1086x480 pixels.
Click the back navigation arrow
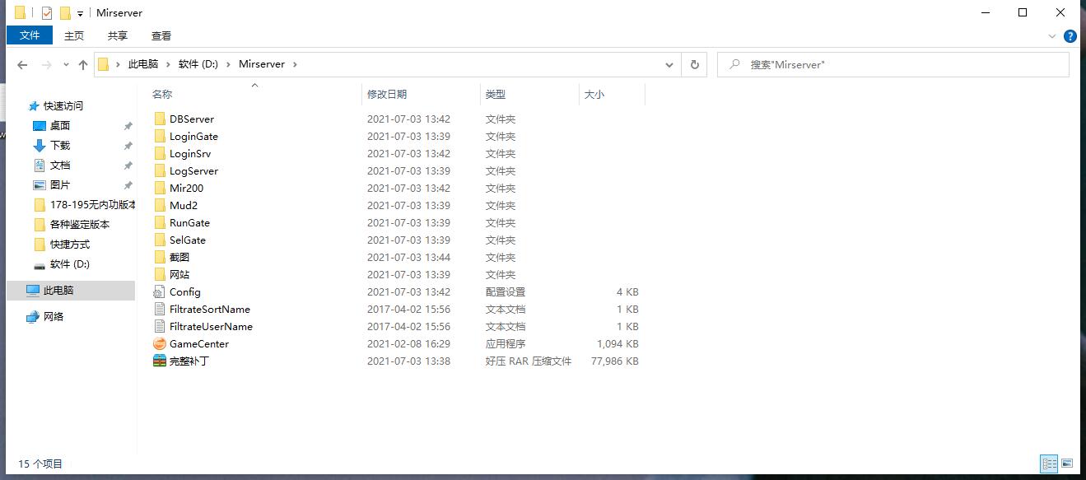point(22,64)
